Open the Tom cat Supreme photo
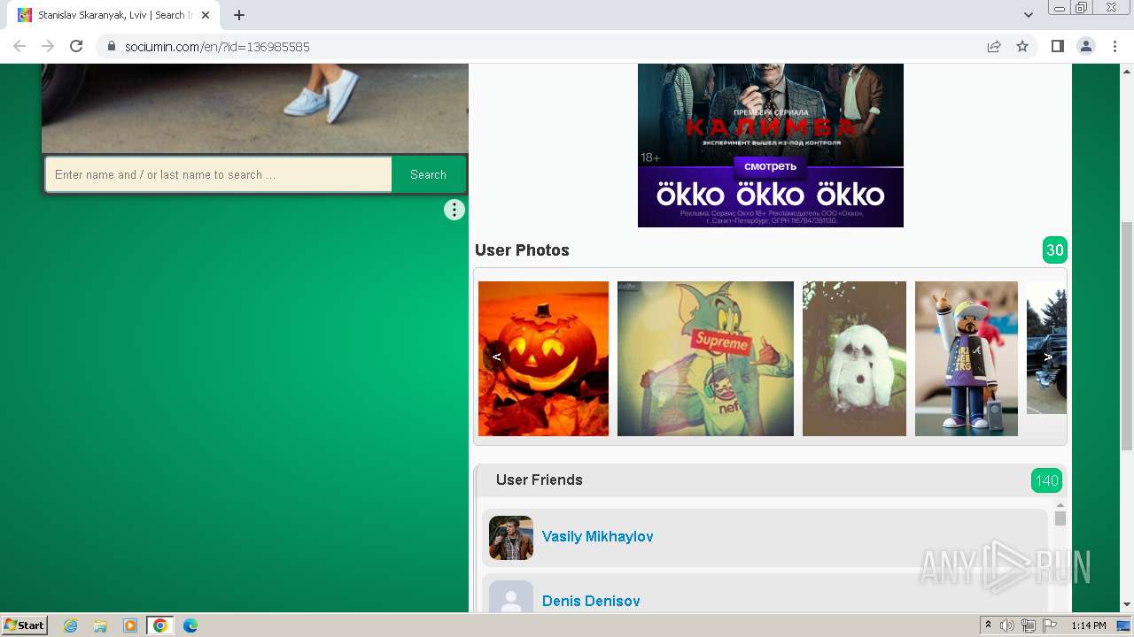Screen dimensions: 1134x637 [x=705, y=358]
